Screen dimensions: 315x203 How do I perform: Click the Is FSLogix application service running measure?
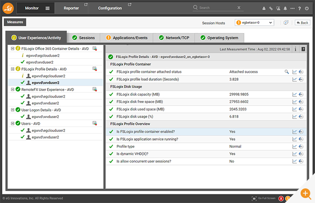tap(147, 139)
